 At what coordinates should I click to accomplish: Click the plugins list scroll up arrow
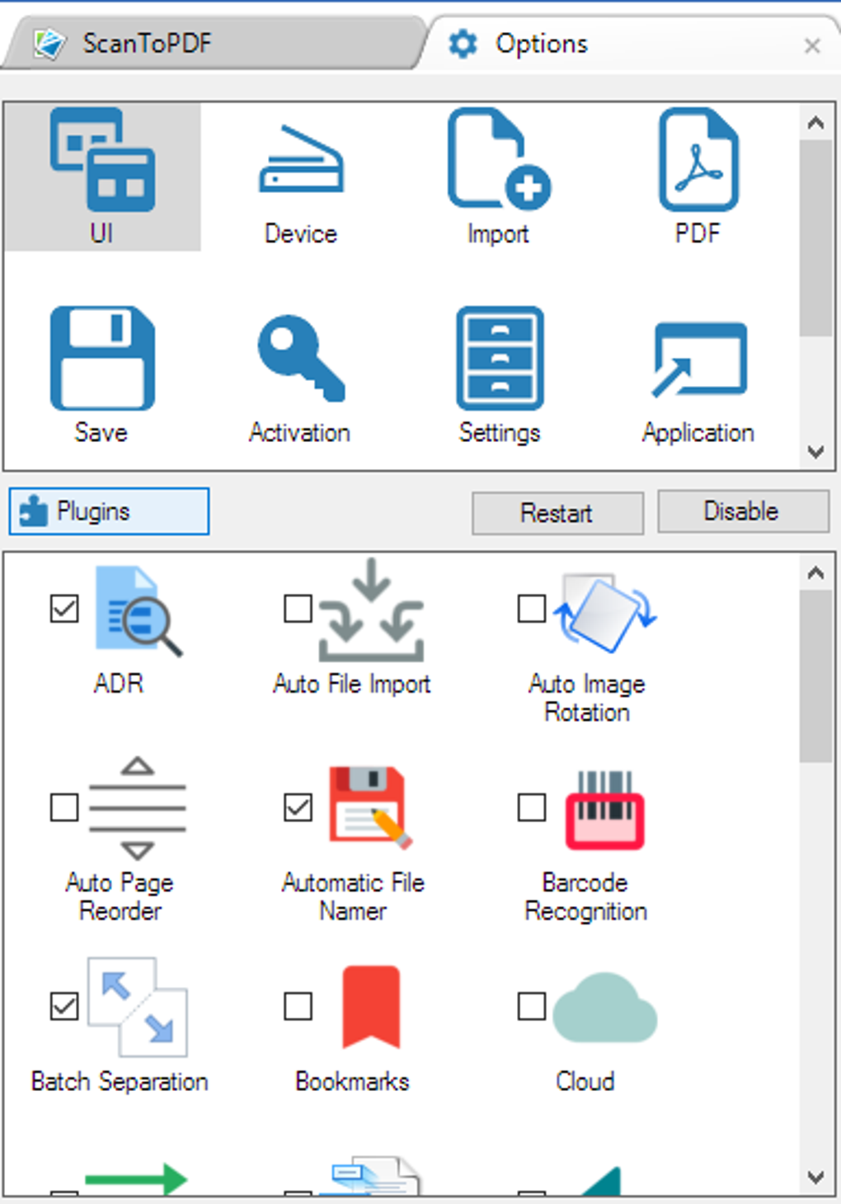coord(815,572)
